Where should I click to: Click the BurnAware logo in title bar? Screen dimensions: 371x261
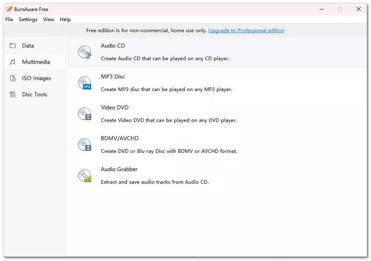(9, 9)
